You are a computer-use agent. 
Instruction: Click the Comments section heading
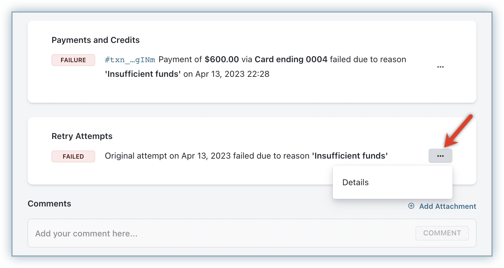[x=49, y=203]
